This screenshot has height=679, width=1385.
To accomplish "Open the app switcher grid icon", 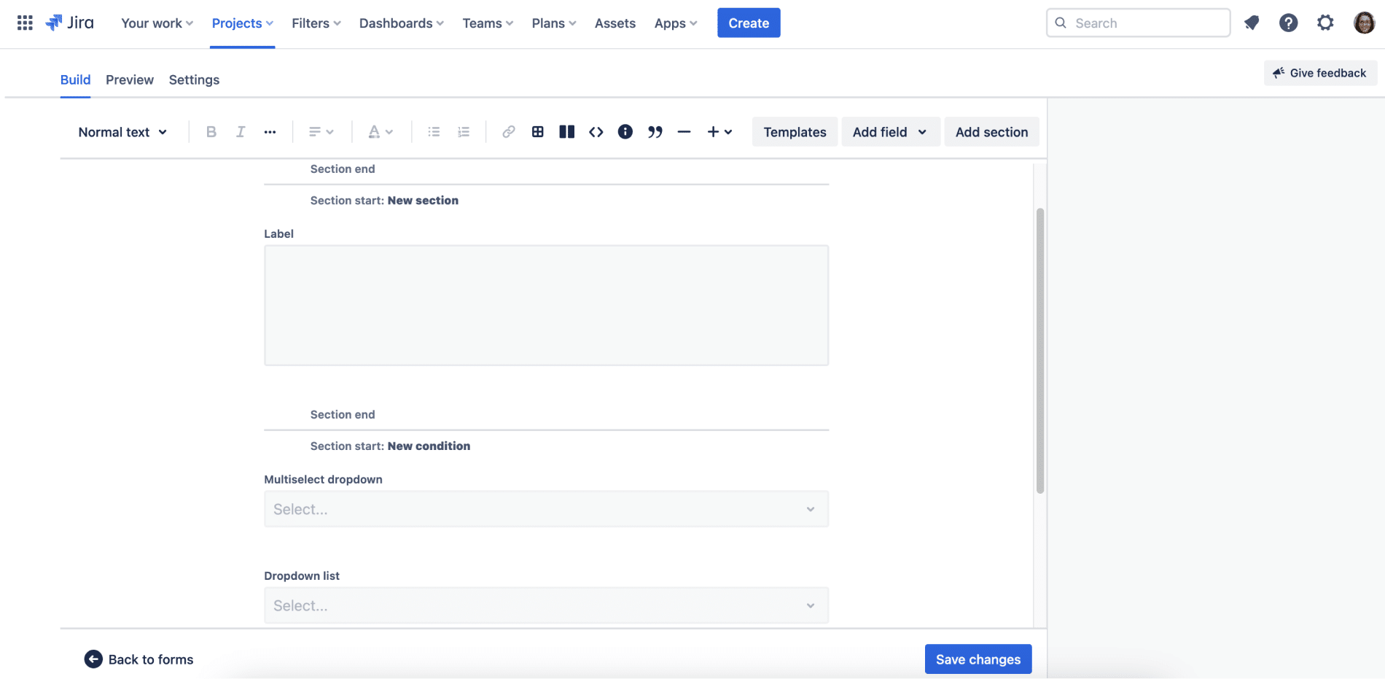I will [x=25, y=23].
